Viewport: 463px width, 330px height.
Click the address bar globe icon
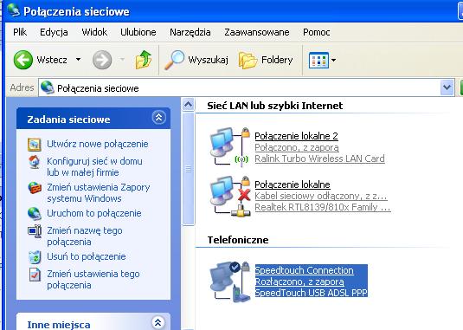click(48, 87)
